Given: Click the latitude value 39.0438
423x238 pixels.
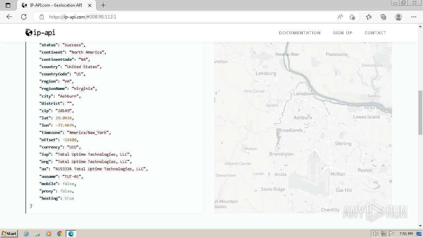Looking at the screenshot, I should pyautogui.click(x=63, y=118).
